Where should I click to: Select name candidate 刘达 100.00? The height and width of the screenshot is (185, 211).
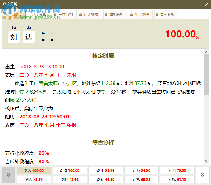(x=34, y=170)
